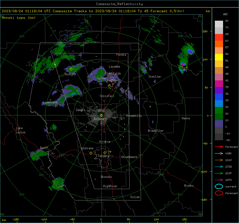Screen dimensions: 239x223
Task: Click the Calgary city label
Action: 104,156
